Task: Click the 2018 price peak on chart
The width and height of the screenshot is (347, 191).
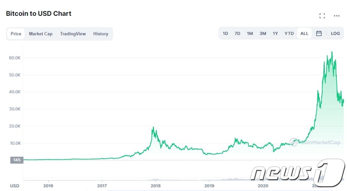Action: pyautogui.click(x=153, y=127)
